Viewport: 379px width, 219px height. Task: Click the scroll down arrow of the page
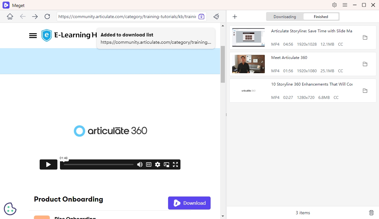pos(223,216)
